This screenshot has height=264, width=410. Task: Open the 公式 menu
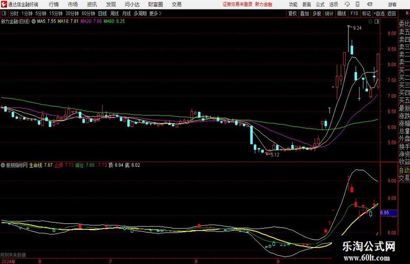point(320,4)
